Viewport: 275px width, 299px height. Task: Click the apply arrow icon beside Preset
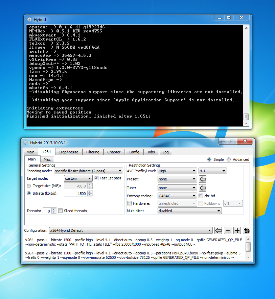[x=203, y=179]
